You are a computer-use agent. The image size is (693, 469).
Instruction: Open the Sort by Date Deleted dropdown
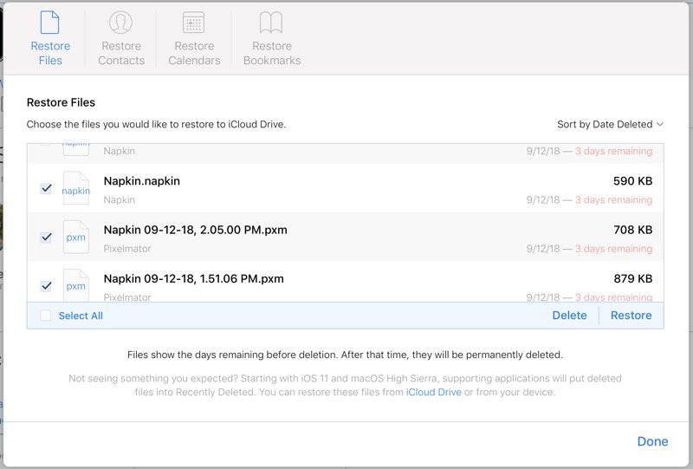[x=610, y=124]
